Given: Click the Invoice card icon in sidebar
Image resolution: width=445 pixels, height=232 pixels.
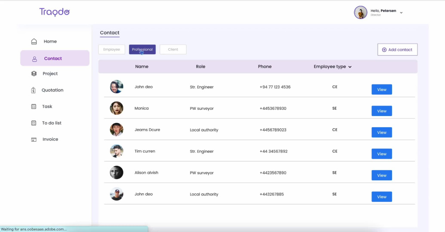Looking at the screenshot, I should pyautogui.click(x=34, y=140).
